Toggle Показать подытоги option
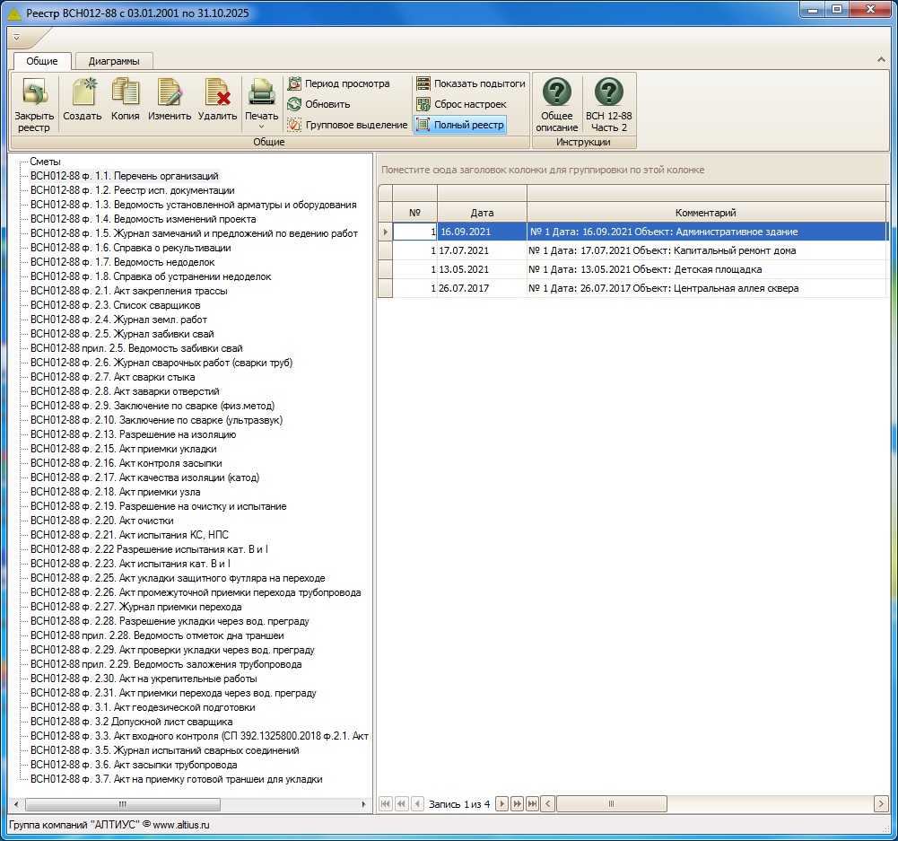 [x=471, y=83]
